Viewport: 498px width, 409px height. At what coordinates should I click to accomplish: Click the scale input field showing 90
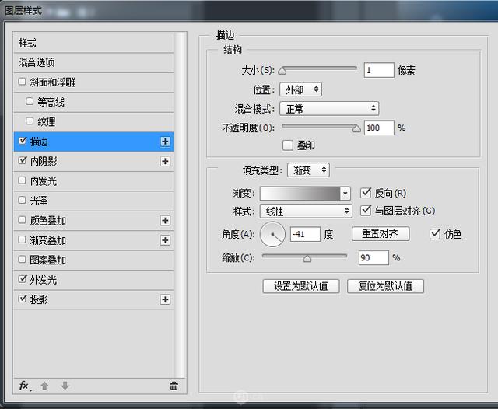point(373,257)
